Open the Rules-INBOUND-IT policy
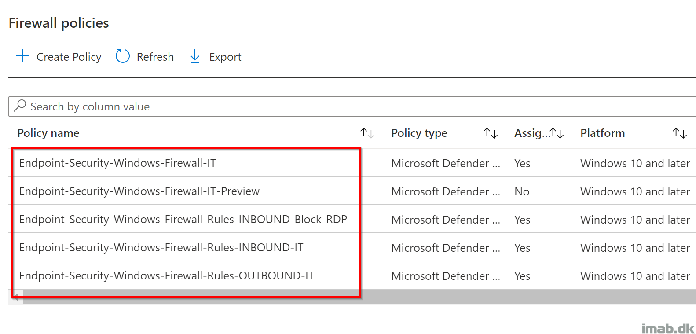 point(161,248)
